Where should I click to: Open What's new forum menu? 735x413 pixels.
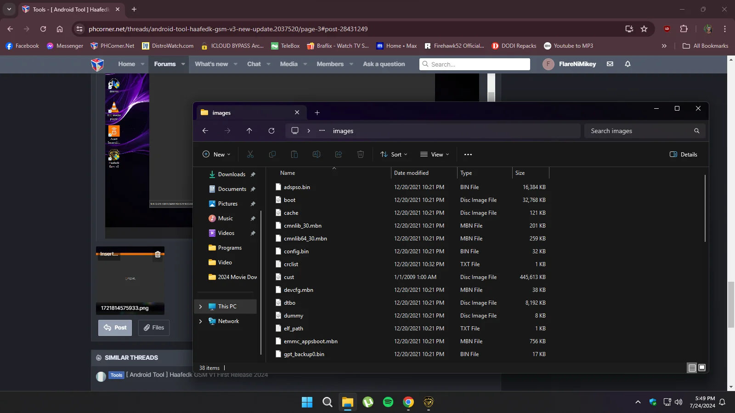click(x=211, y=64)
